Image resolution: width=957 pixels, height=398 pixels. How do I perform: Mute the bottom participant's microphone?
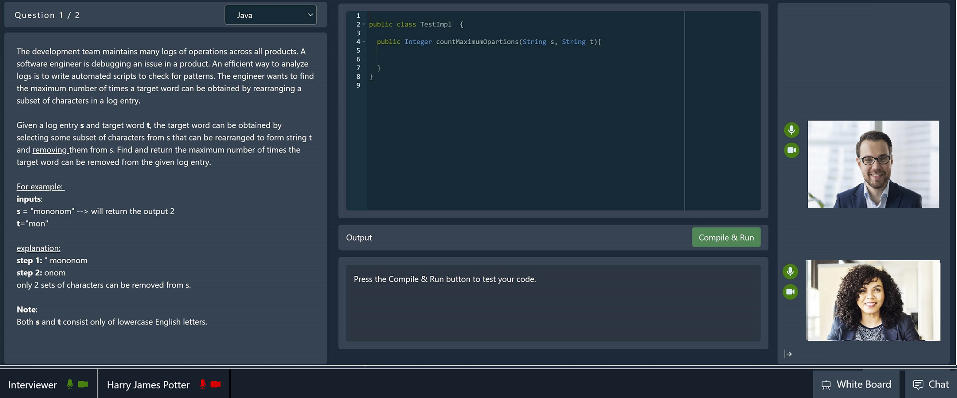pos(790,271)
